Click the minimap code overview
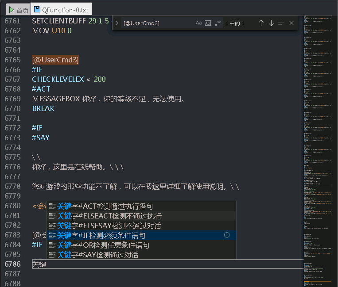 click(x=317, y=151)
